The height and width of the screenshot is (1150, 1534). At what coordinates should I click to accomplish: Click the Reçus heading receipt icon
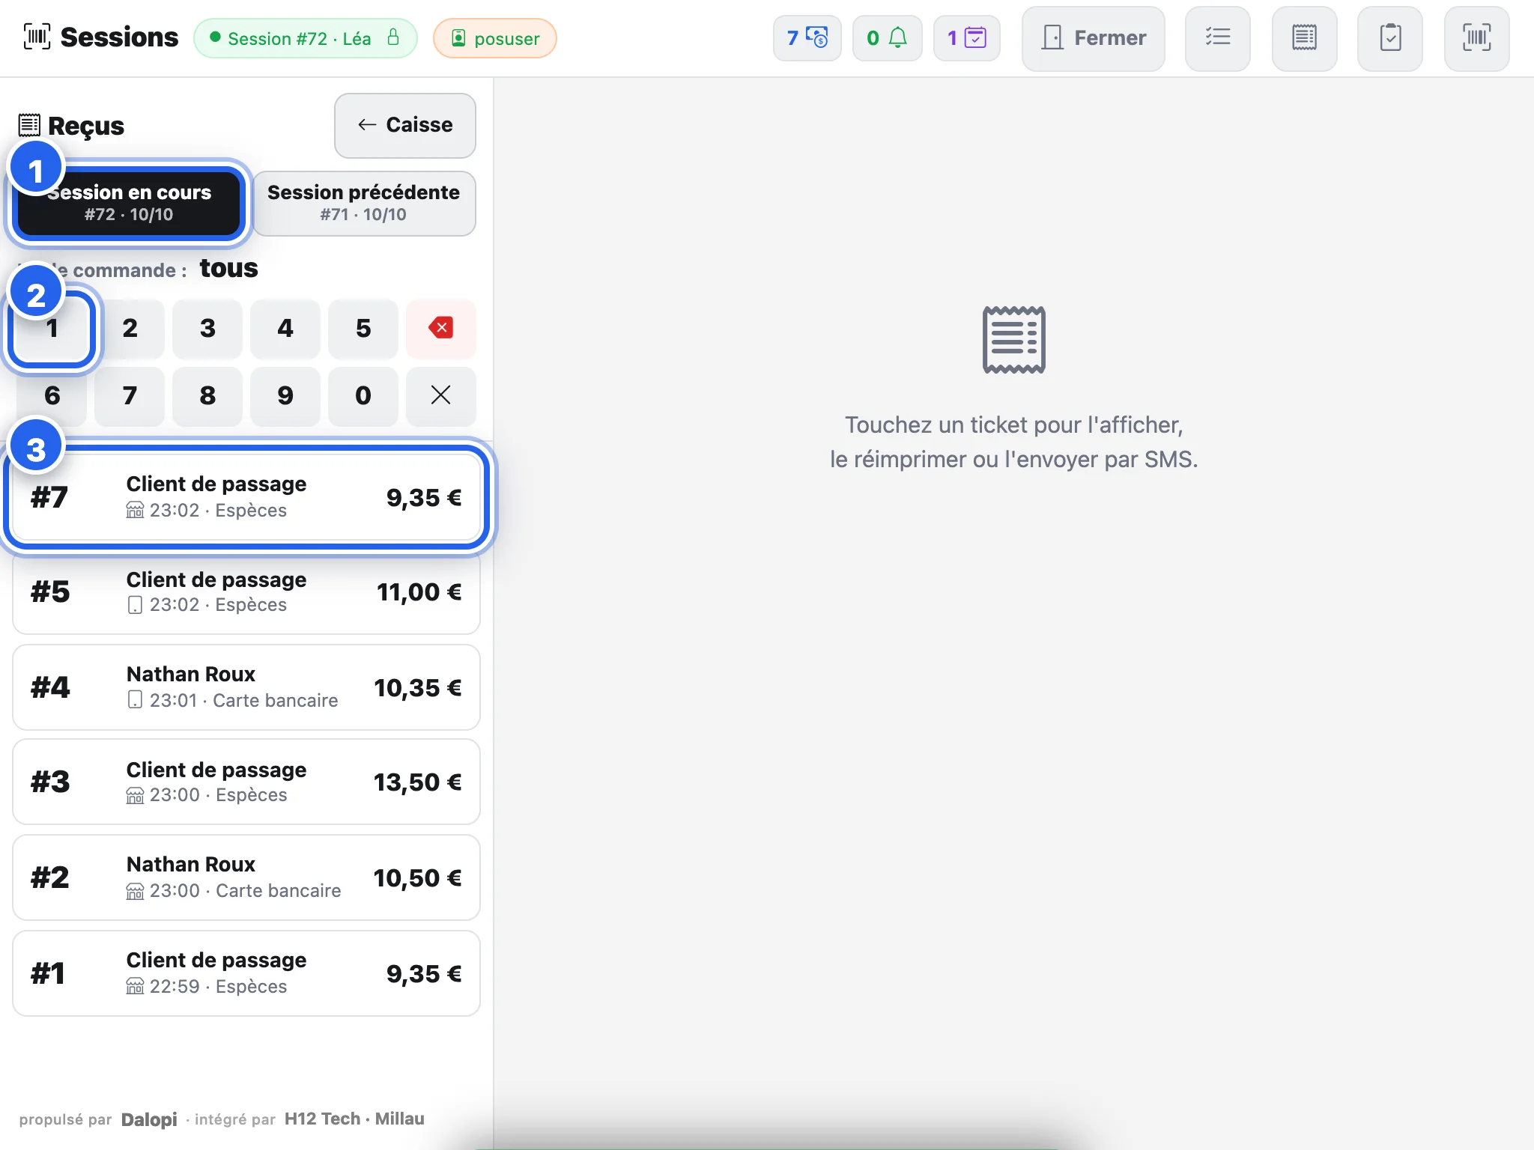tap(29, 125)
